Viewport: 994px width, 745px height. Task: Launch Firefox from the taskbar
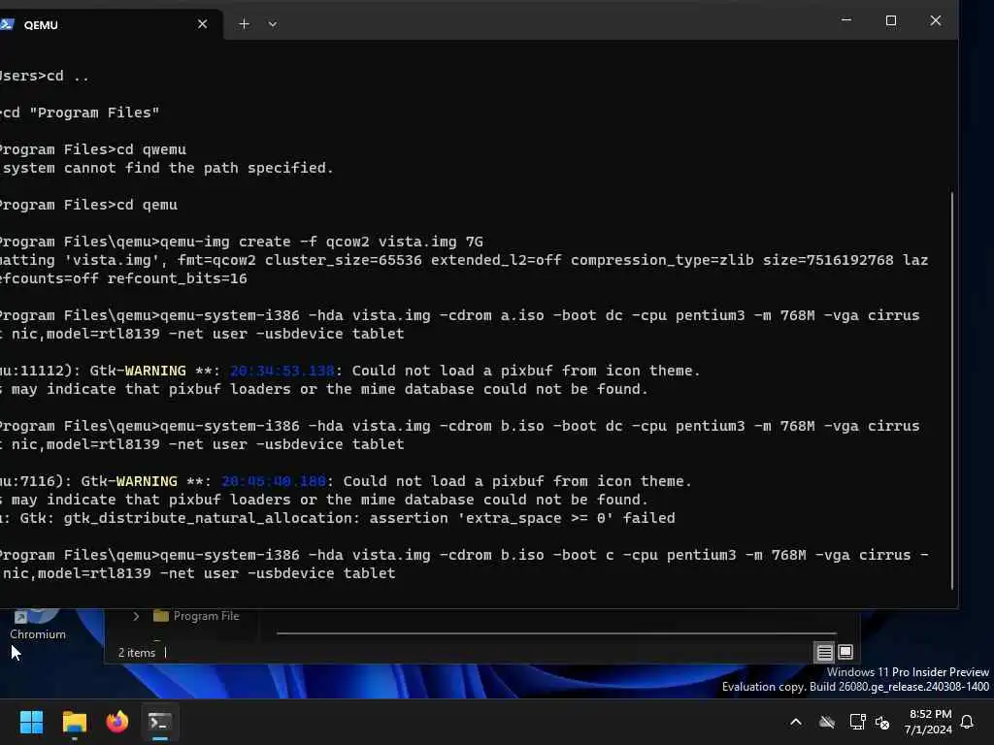pos(116,722)
